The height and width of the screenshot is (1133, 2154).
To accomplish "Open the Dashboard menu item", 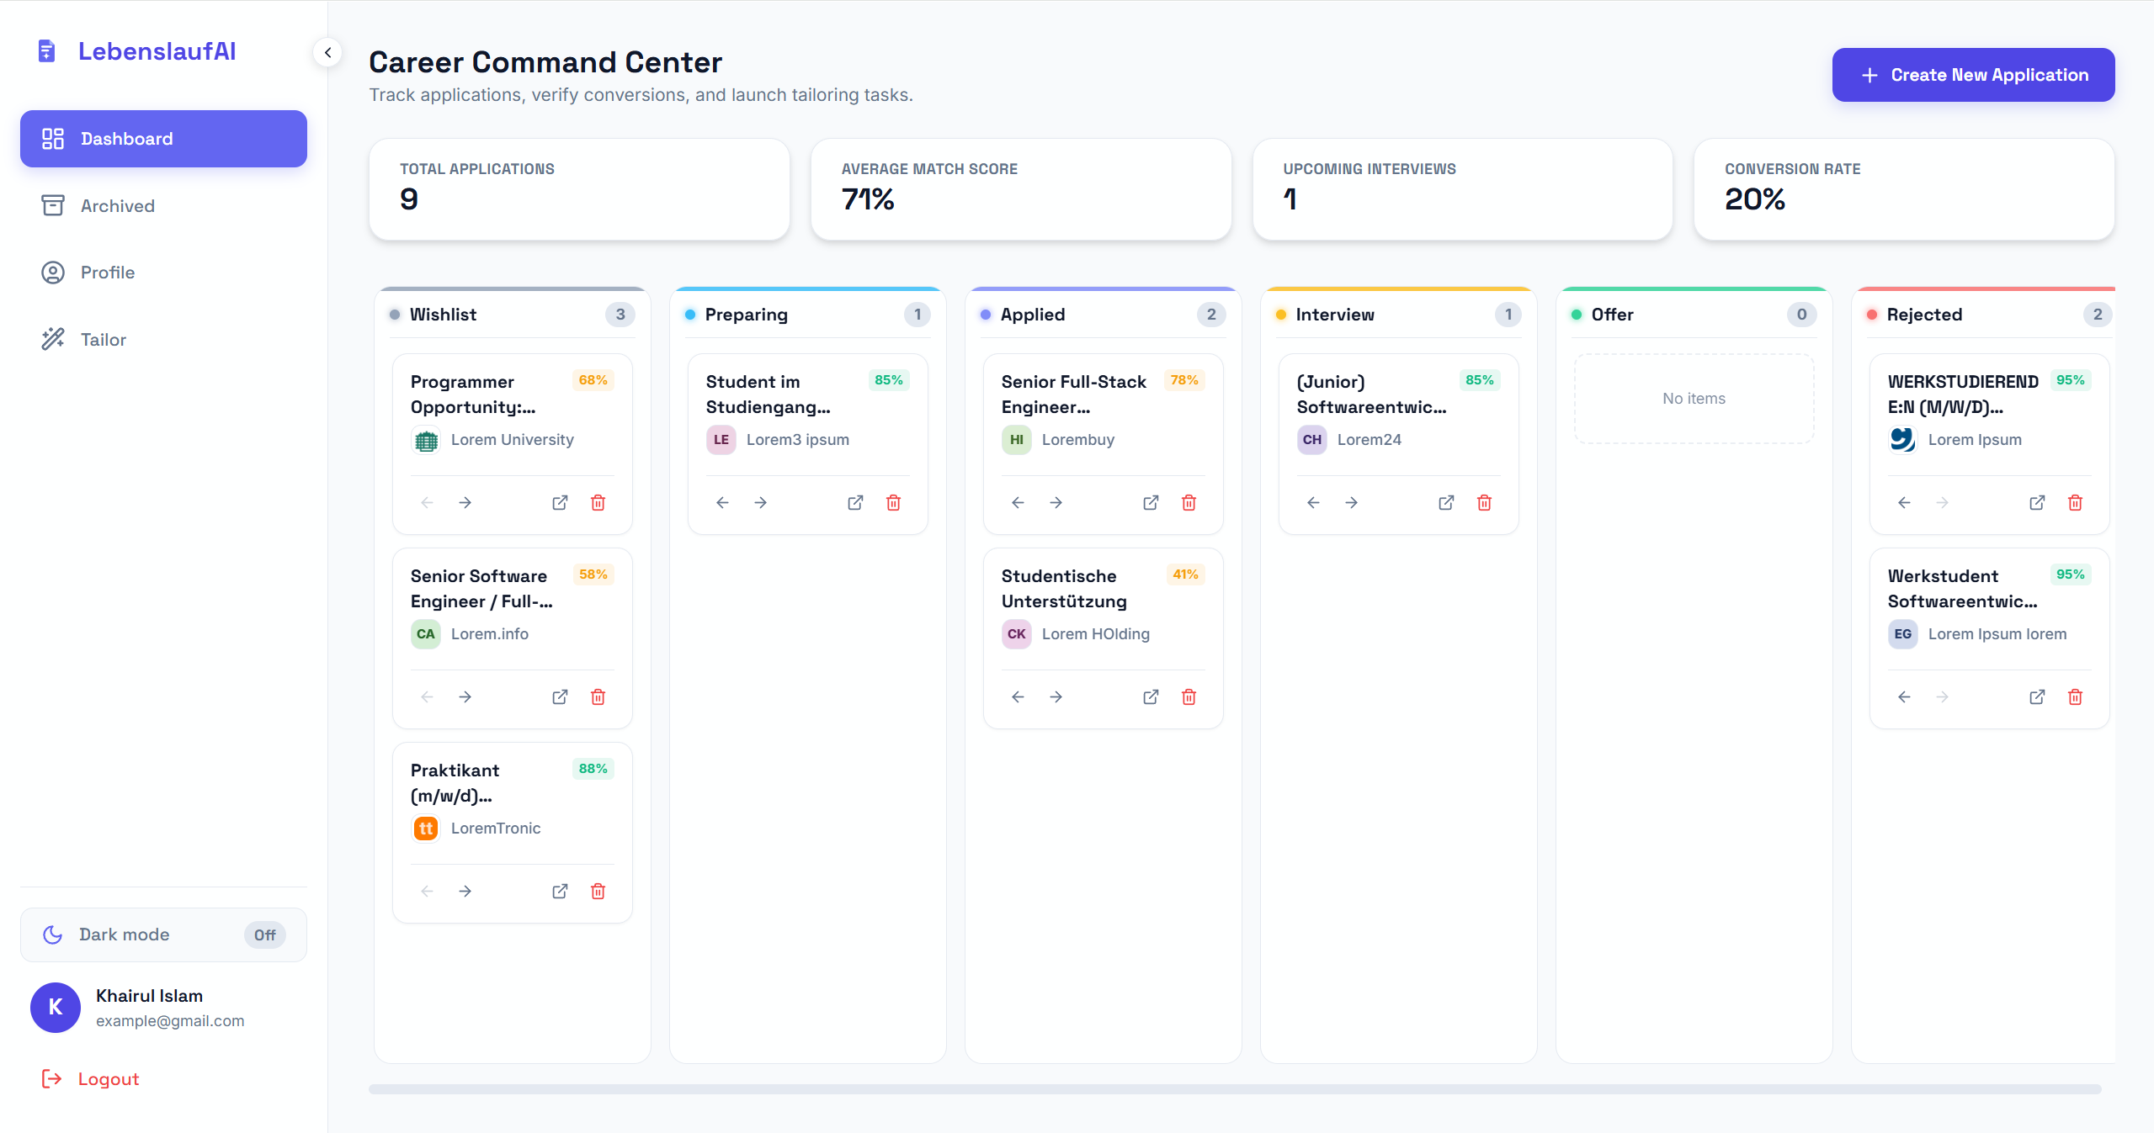I will (x=163, y=139).
